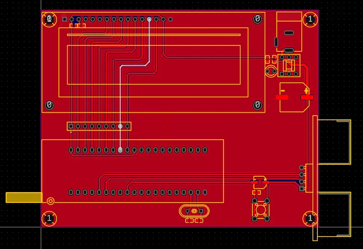Select the LCD's top-right mounting hole labeled 0
Image resolution: width=363 pixels, height=249 pixels.
point(257,19)
